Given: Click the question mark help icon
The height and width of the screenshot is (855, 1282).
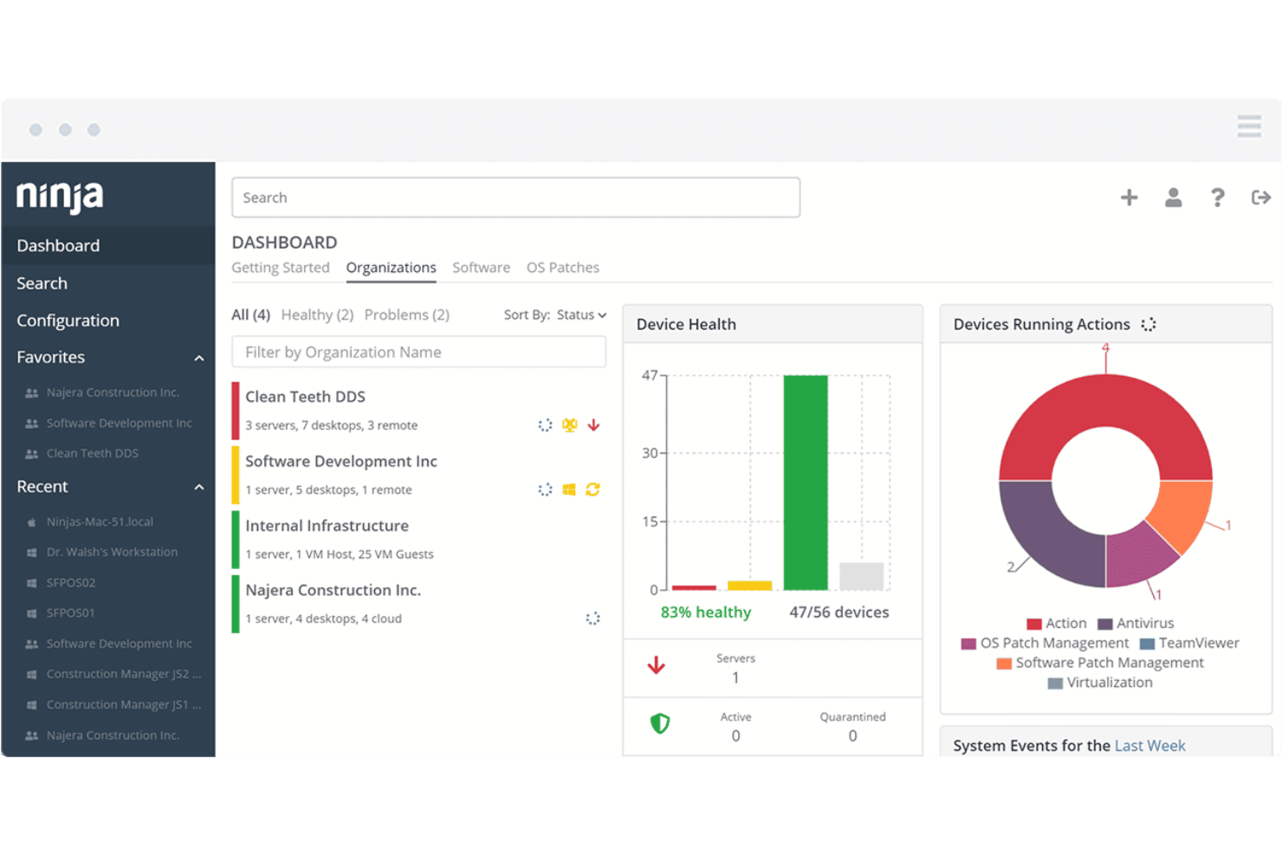Looking at the screenshot, I should pos(1217,198).
